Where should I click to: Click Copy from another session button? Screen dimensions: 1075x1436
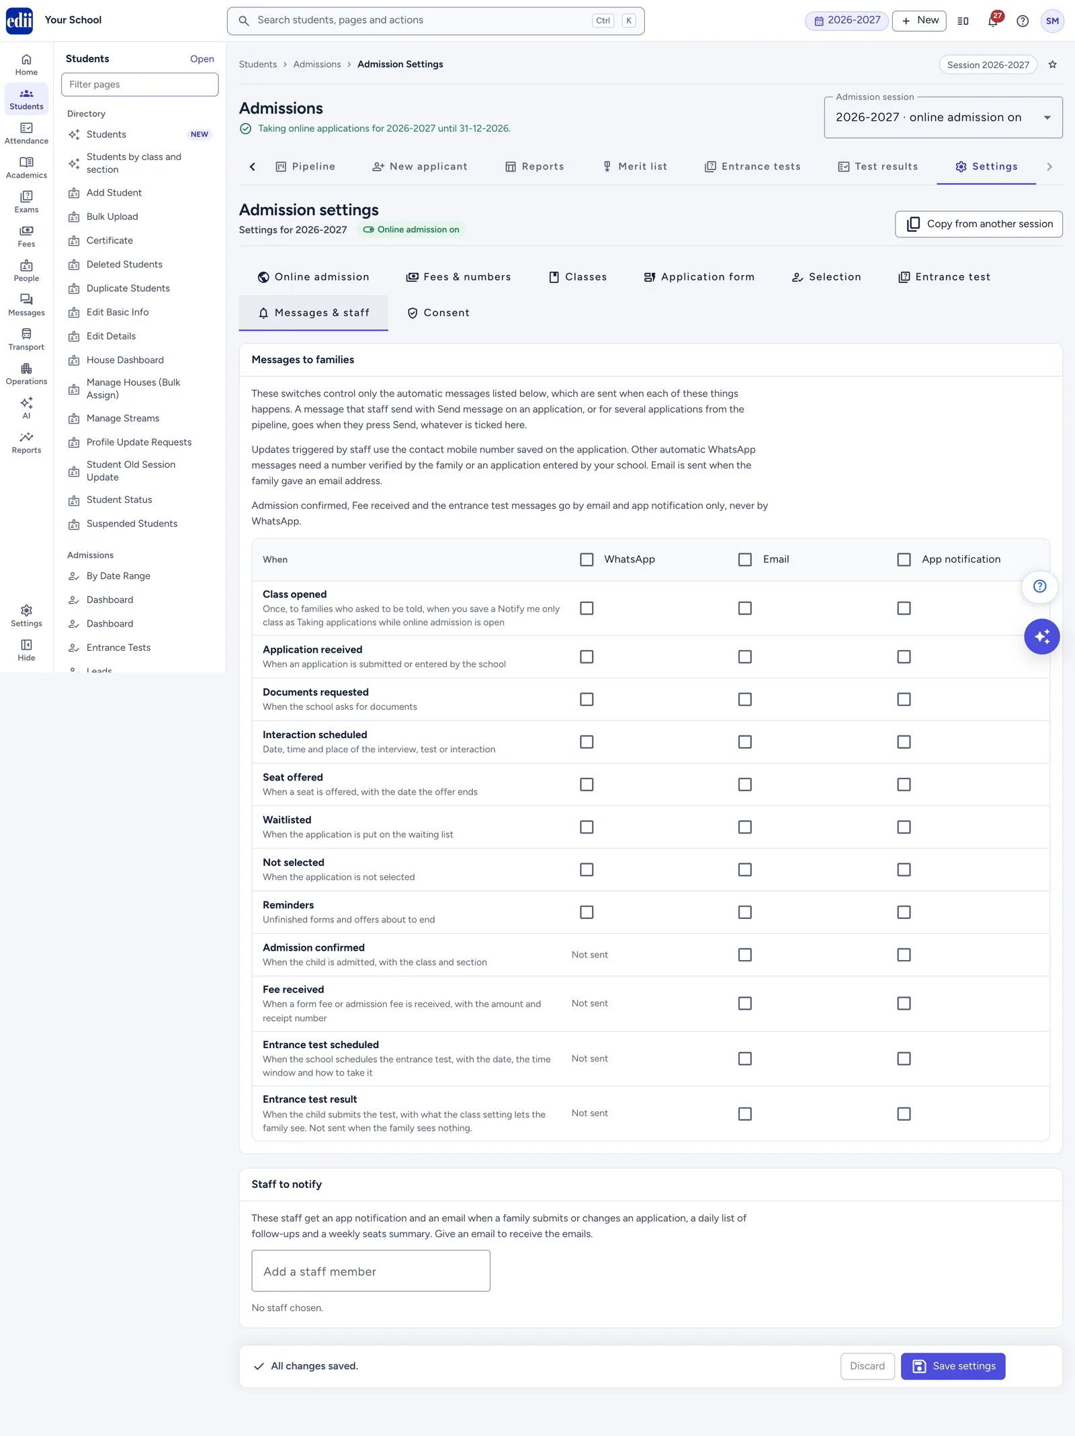[x=979, y=224]
